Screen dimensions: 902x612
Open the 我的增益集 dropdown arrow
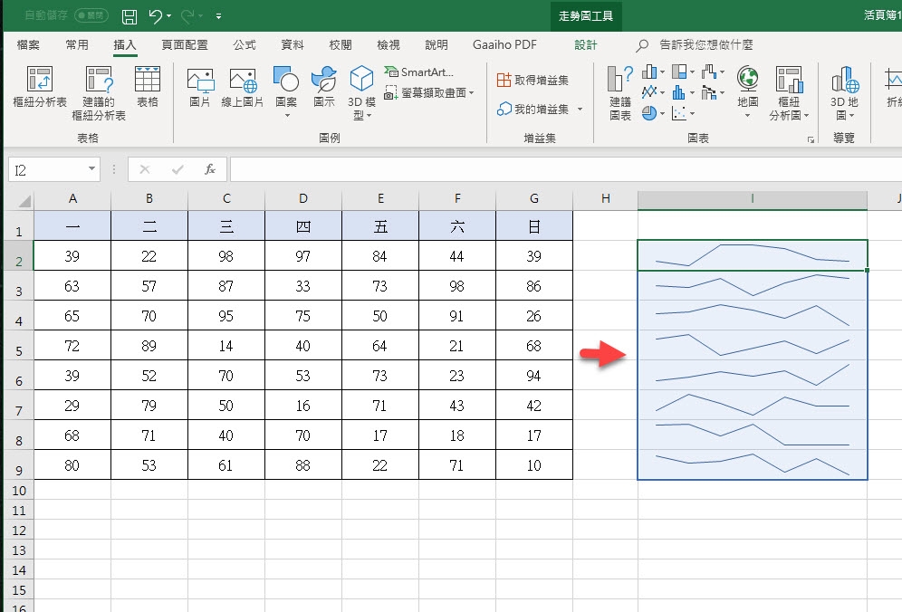pyautogui.click(x=580, y=110)
